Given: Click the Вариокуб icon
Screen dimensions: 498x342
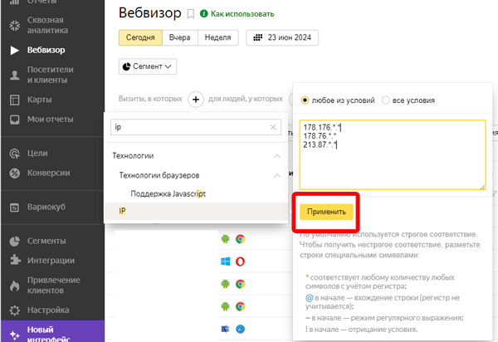Looking at the screenshot, I should point(15,208).
